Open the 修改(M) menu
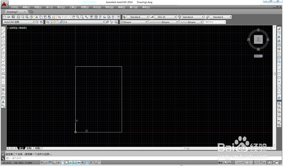This screenshot has height=166, width=283. 109,7
